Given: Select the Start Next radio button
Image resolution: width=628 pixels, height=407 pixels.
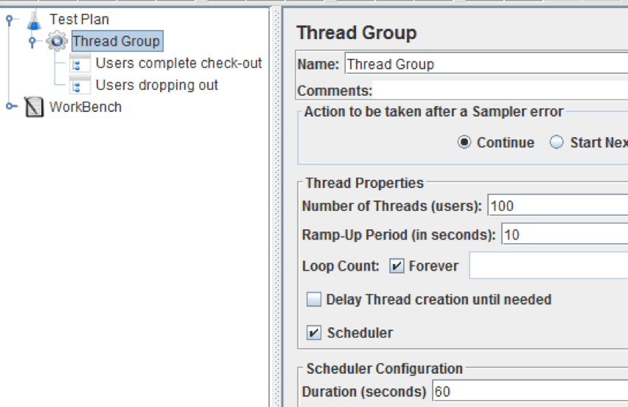Looking at the screenshot, I should point(556,142).
